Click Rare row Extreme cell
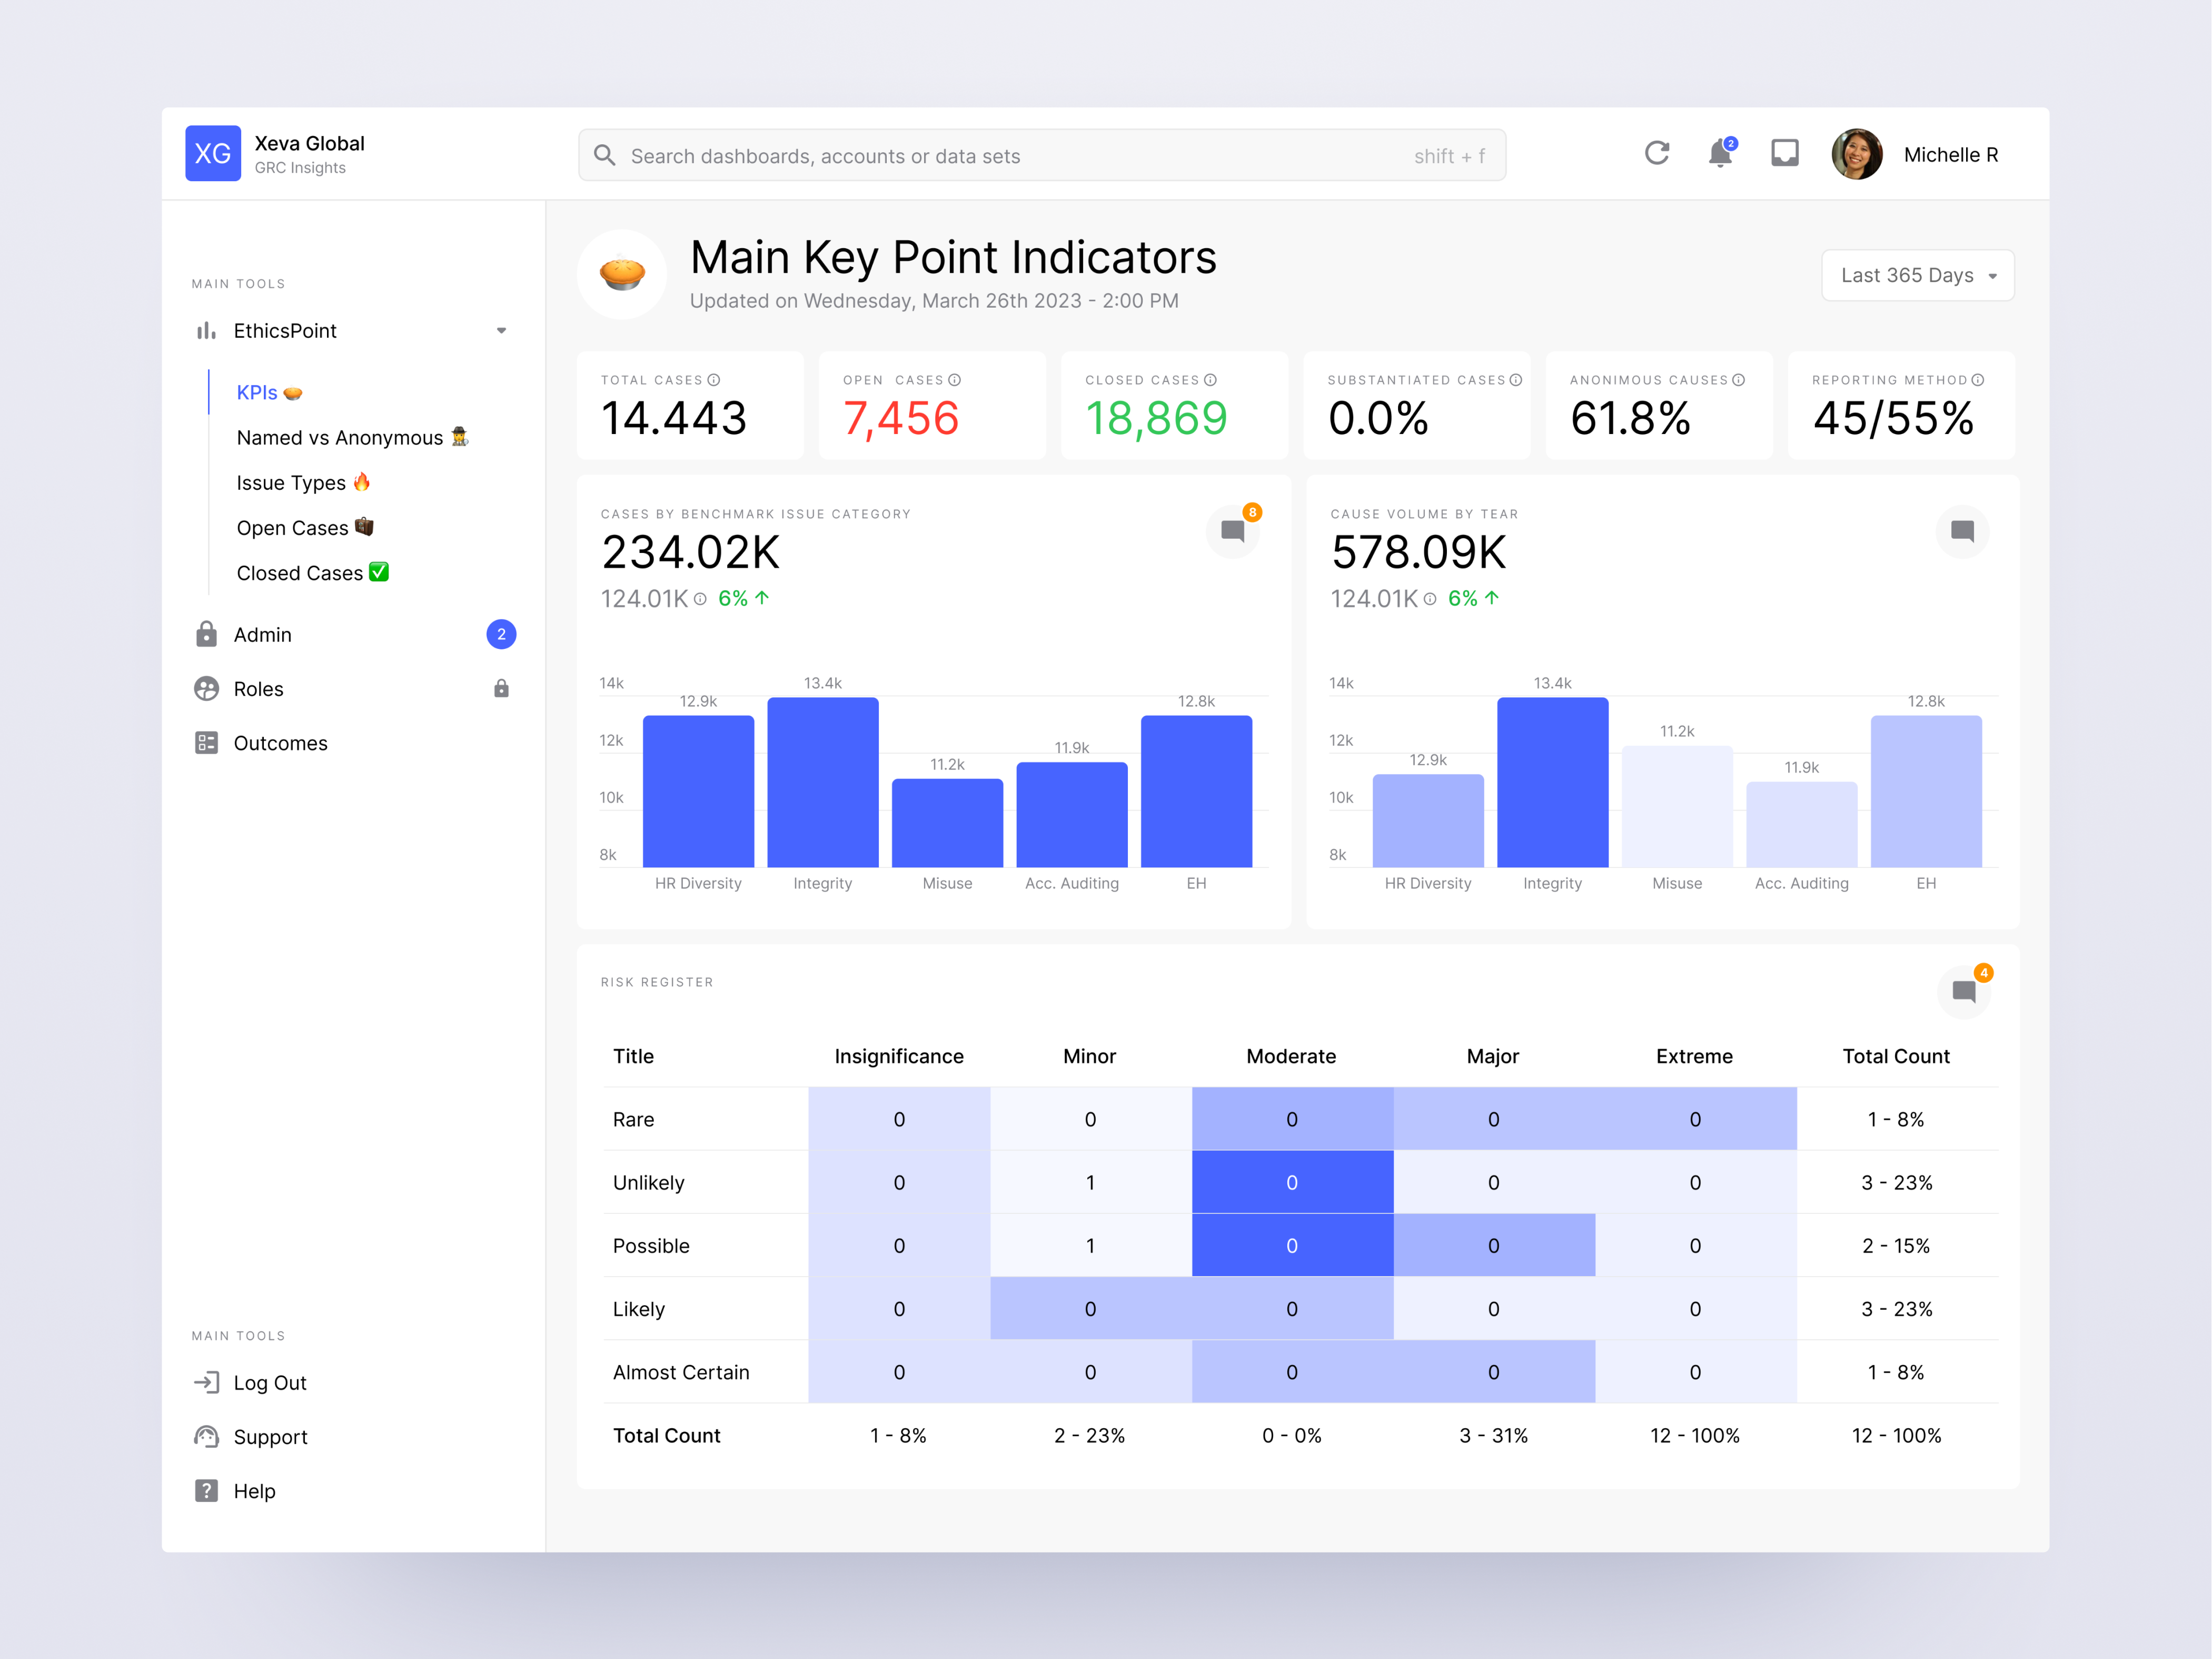 pyautogui.click(x=1695, y=1119)
